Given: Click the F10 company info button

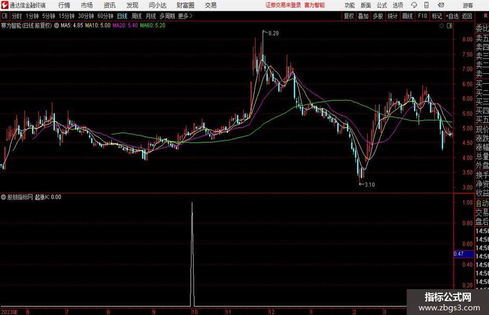Looking at the screenshot, I should point(423,16).
